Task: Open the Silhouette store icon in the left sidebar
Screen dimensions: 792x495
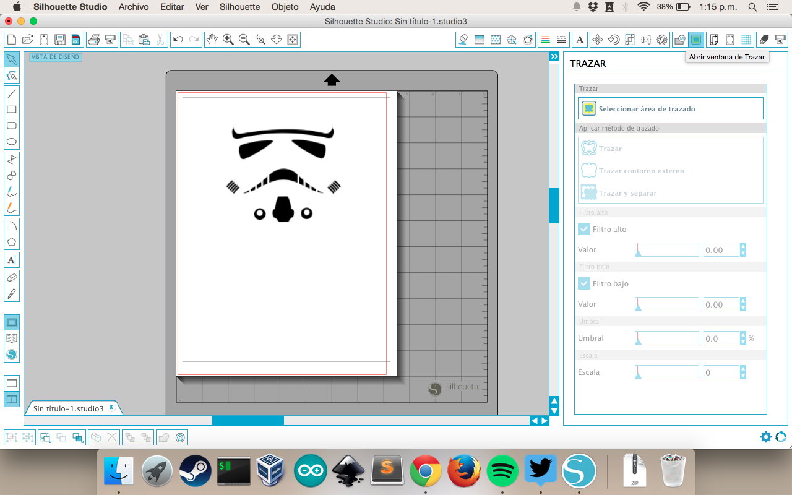Action: 12,355
